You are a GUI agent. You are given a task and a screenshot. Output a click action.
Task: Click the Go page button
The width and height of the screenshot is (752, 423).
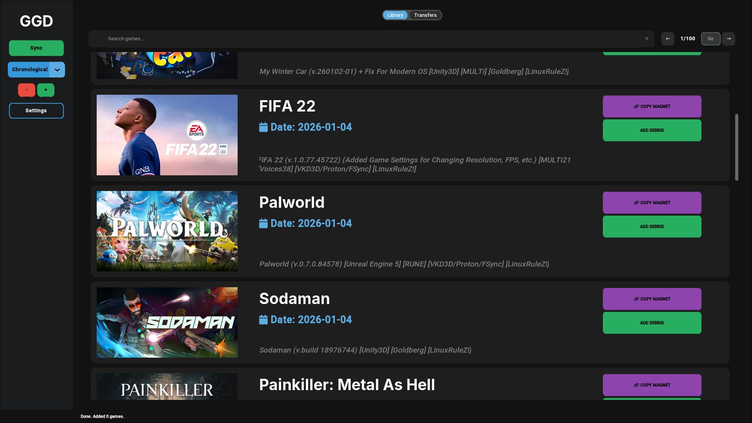[710, 39]
